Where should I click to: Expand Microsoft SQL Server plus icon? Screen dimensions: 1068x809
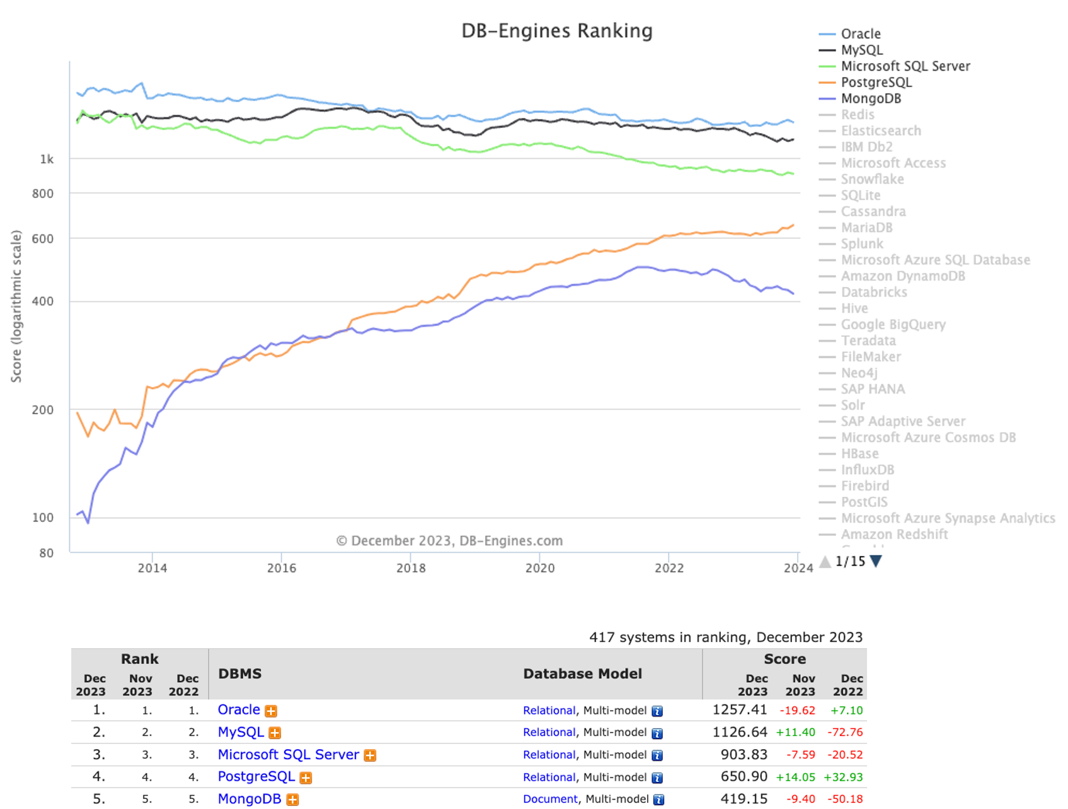tap(370, 755)
